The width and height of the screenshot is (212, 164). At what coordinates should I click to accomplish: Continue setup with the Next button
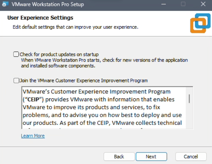tap(151, 157)
